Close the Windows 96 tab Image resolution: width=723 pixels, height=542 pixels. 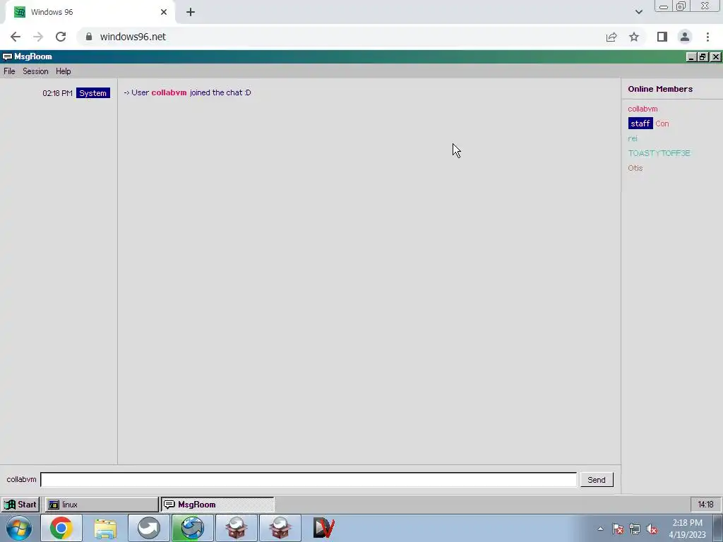tap(164, 12)
